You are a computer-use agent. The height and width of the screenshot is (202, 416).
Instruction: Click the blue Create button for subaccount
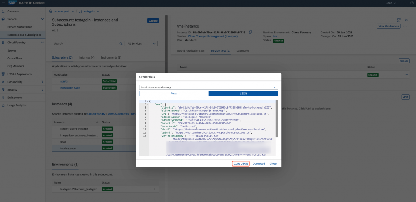[153, 20]
